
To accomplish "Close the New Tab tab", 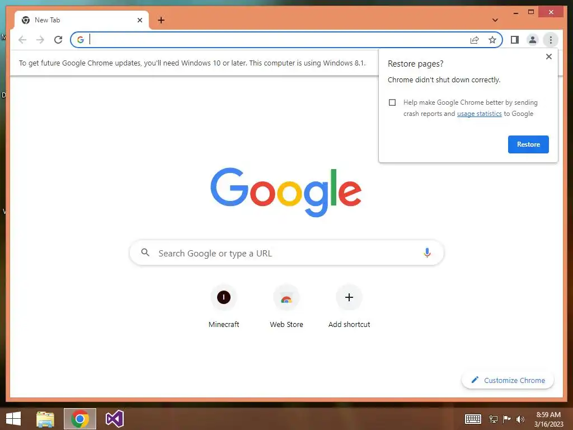I will pyautogui.click(x=139, y=20).
